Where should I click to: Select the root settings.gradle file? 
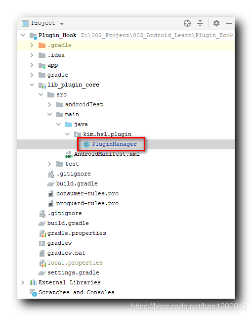coord(73,272)
